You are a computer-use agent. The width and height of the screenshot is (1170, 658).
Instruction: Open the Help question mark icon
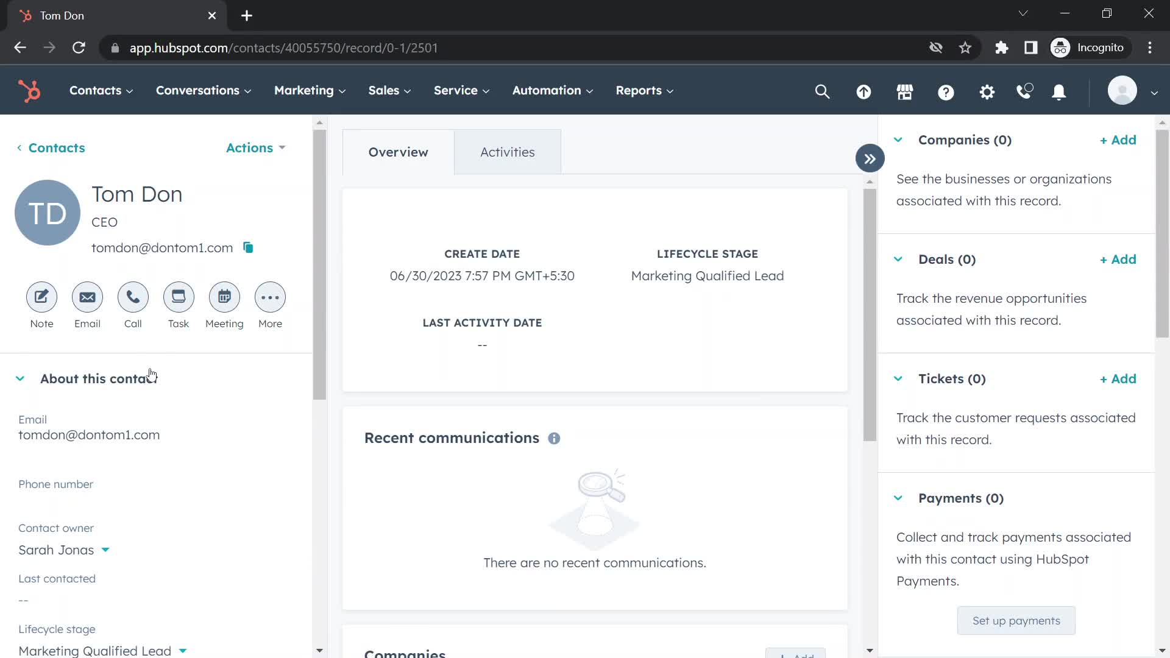[x=946, y=91]
